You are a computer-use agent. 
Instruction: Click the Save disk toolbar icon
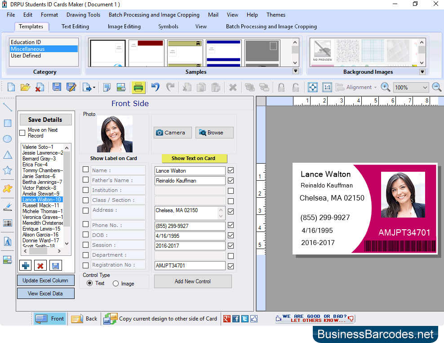coord(57,87)
